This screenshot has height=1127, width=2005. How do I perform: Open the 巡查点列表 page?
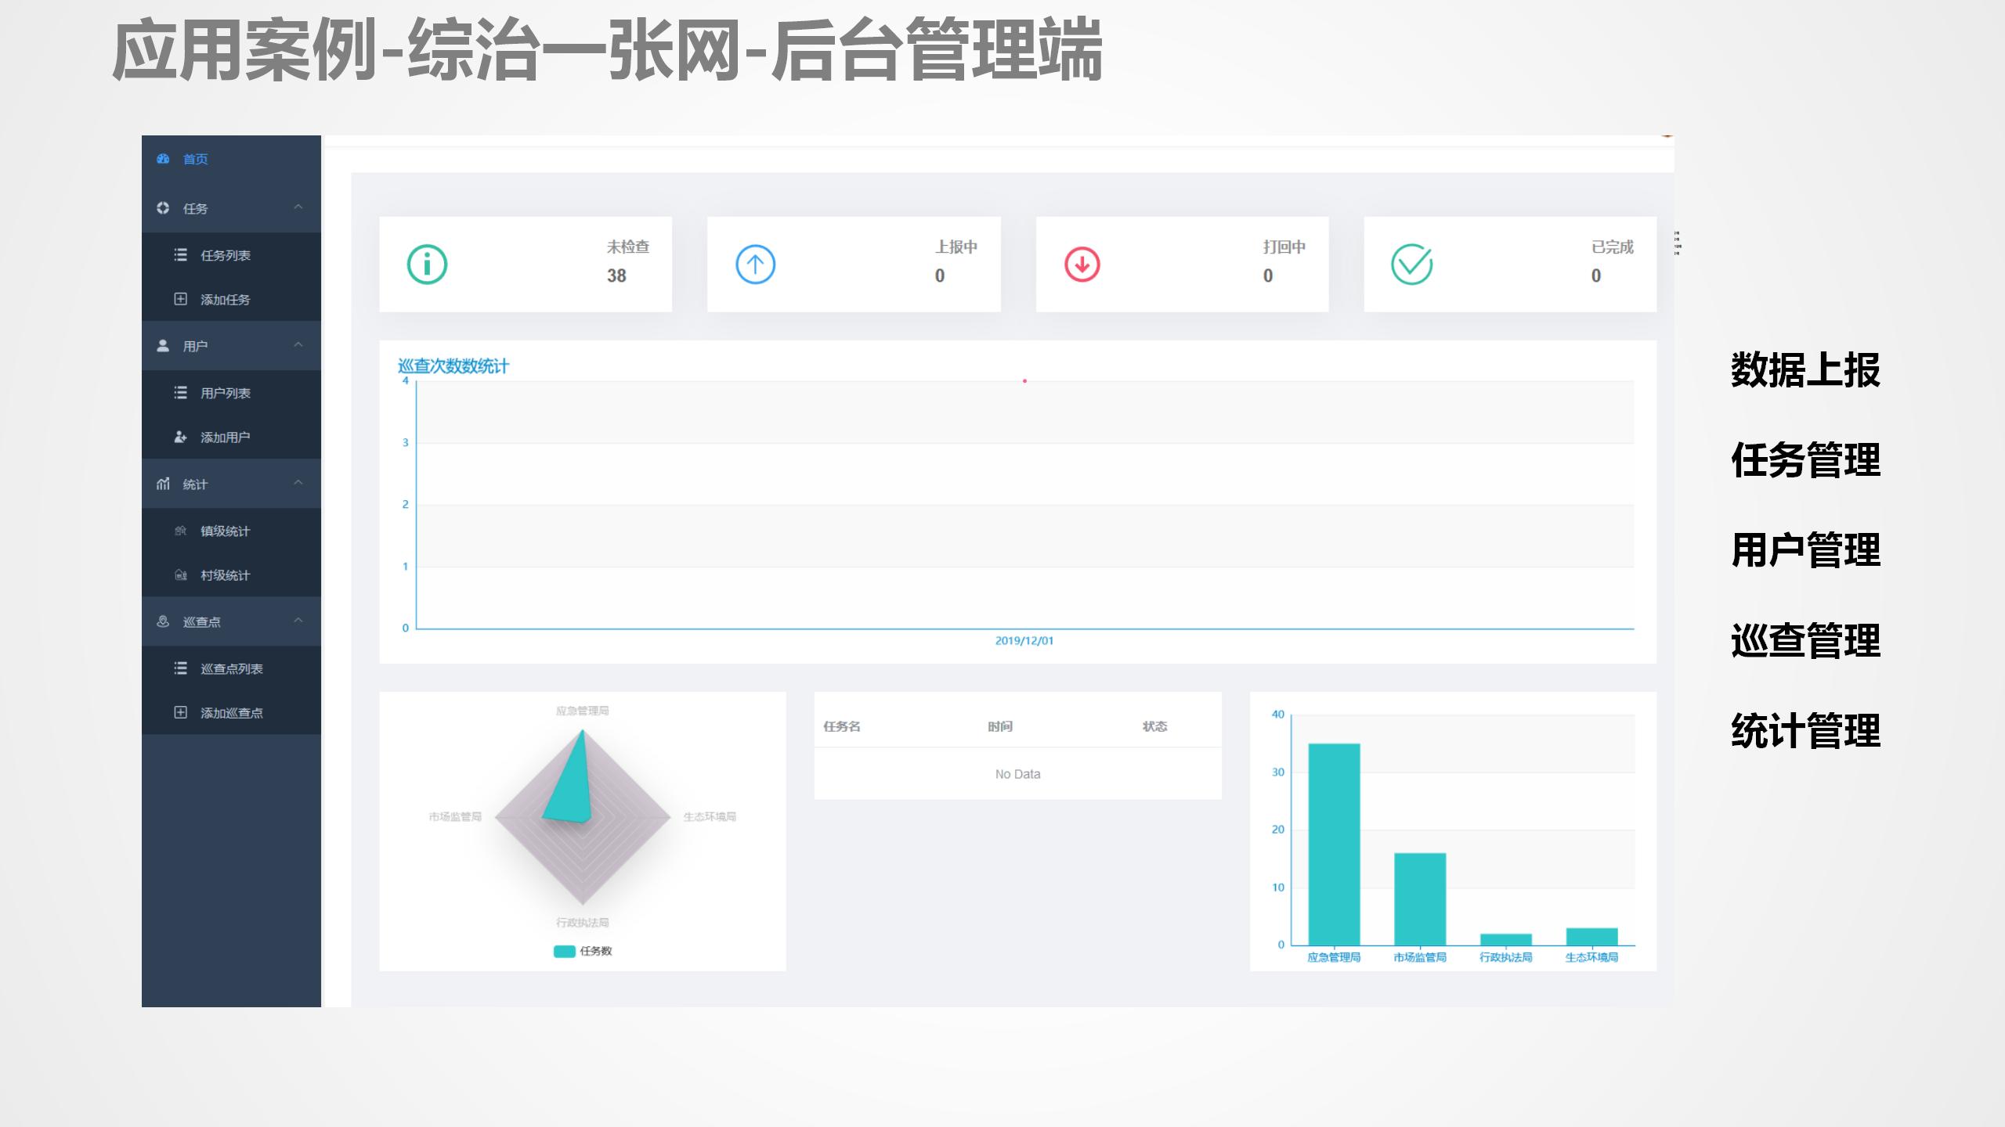pos(233,668)
